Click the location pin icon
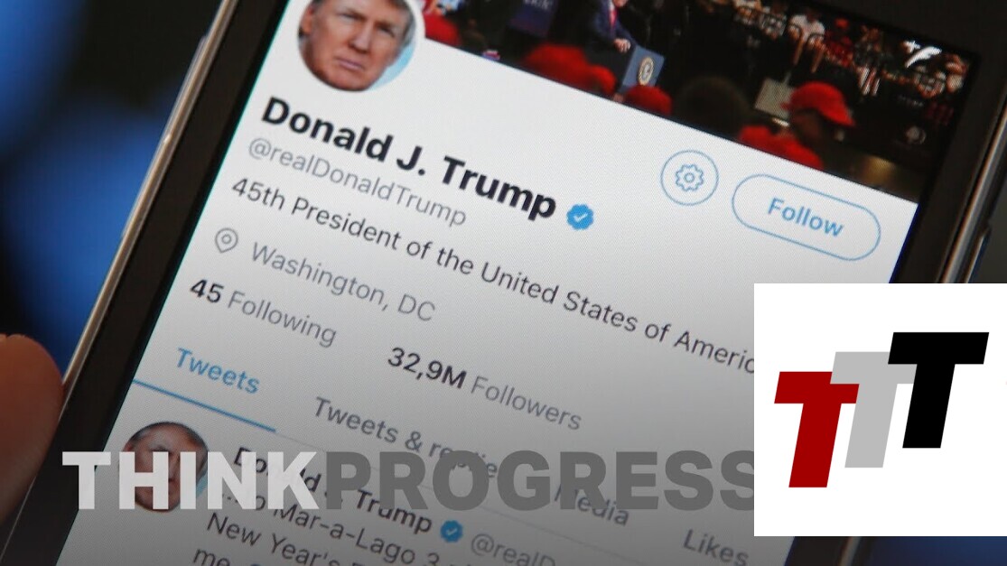The image size is (1007, 566). (226, 241)
